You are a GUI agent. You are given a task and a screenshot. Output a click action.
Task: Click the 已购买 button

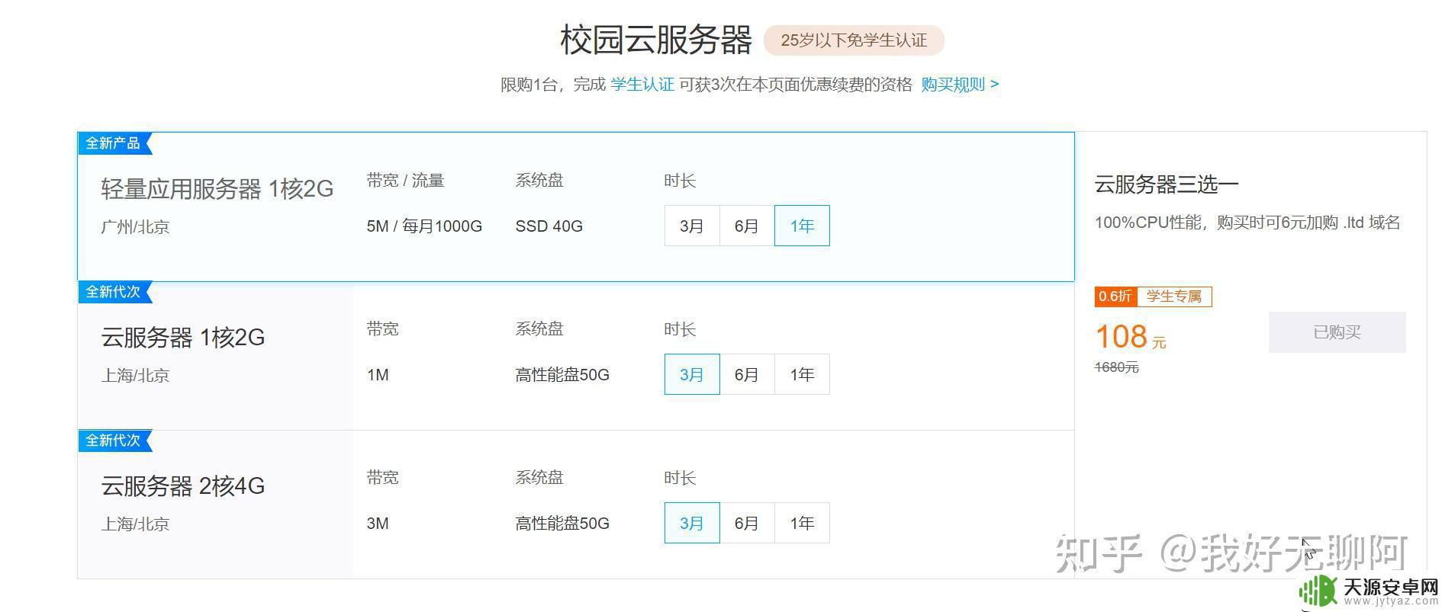point(1337,332)
